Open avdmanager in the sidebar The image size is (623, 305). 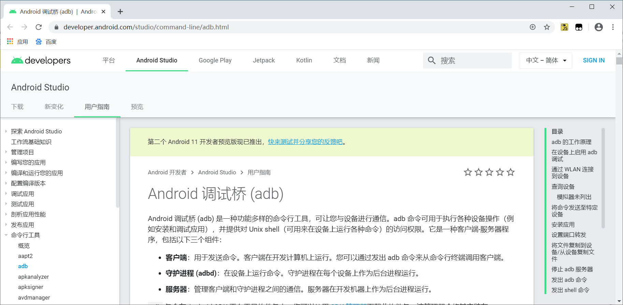tap(34, 297)
